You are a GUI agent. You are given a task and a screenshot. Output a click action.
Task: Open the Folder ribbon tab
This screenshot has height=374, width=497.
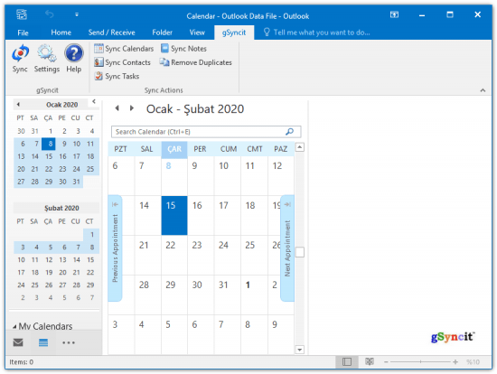162,33
